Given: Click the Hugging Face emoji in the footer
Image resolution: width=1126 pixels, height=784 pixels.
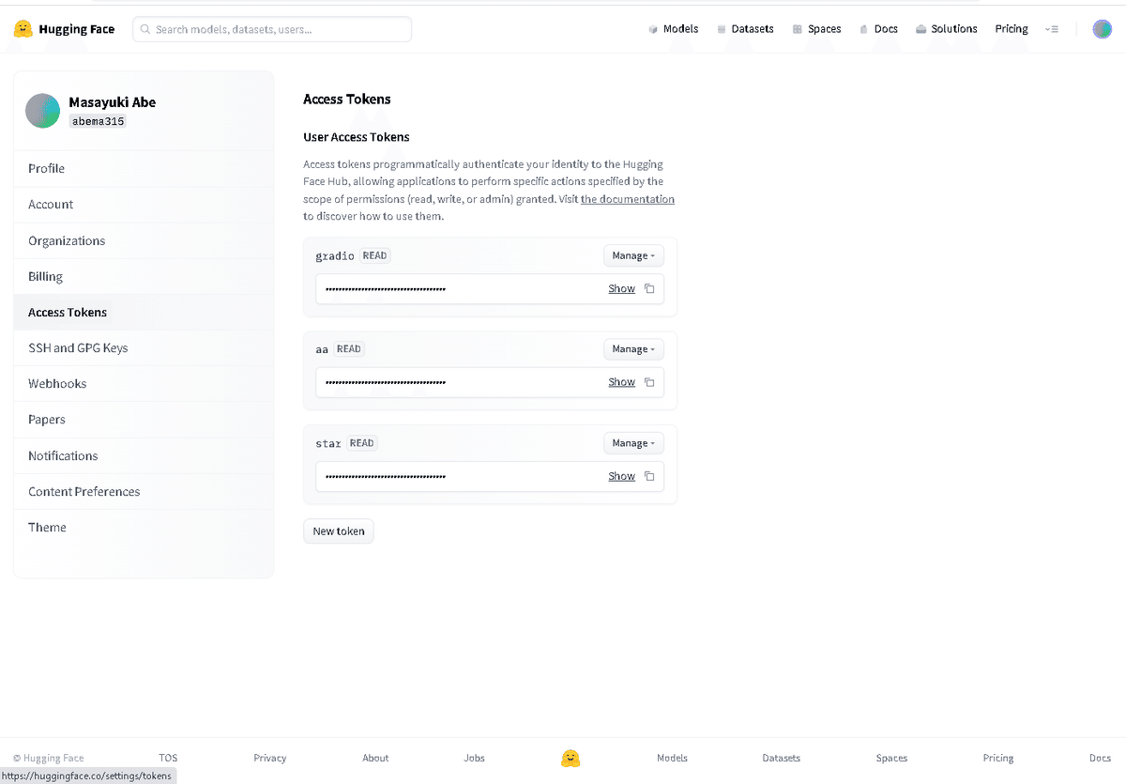Looking at the screenshot, I should click(571, 758).
